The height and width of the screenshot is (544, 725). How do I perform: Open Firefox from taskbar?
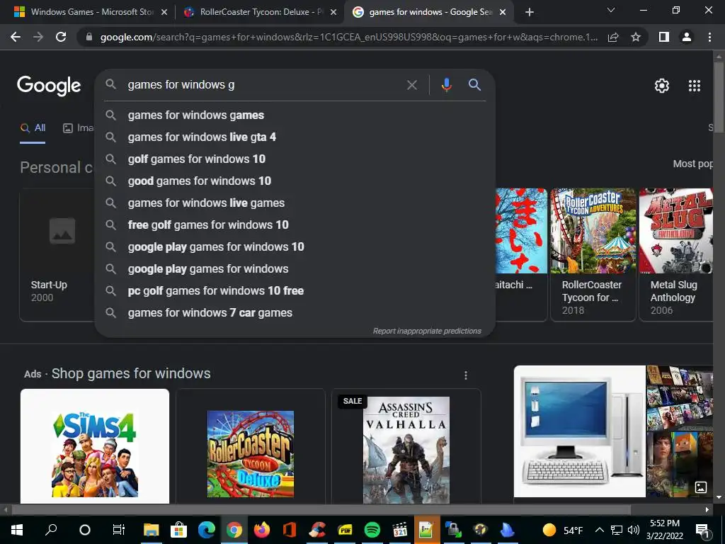tap(262, 530)
